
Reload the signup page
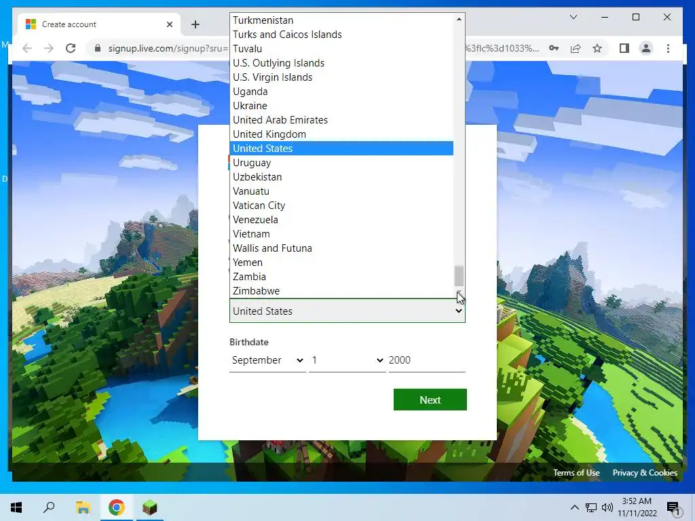[x=71, y=48]
